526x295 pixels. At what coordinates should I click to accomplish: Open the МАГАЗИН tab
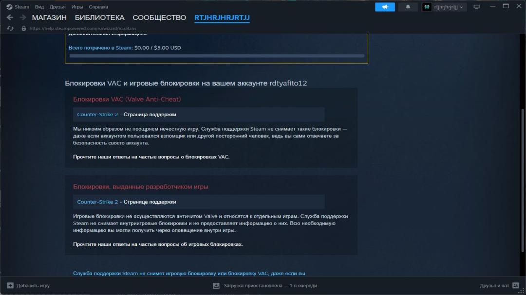click(49, 17)
